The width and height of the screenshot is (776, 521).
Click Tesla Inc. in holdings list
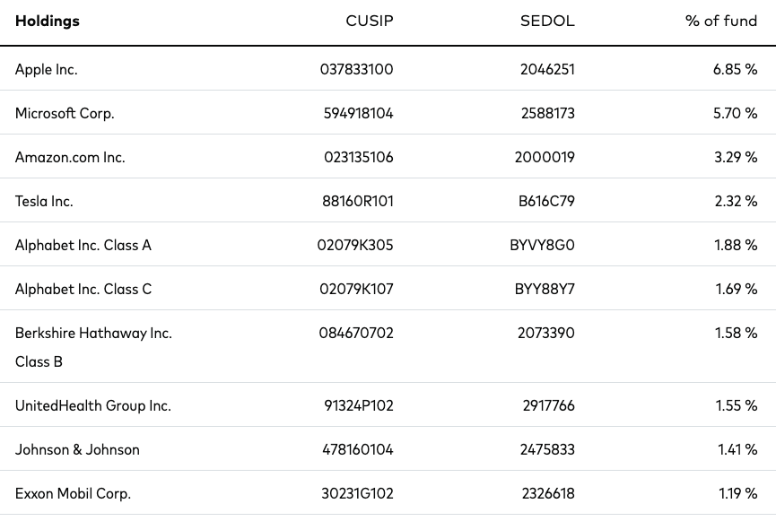(x=44, y=202)
